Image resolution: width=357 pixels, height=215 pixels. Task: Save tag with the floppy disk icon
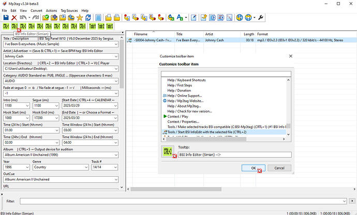pyautogui.click(x=6, y=18)
